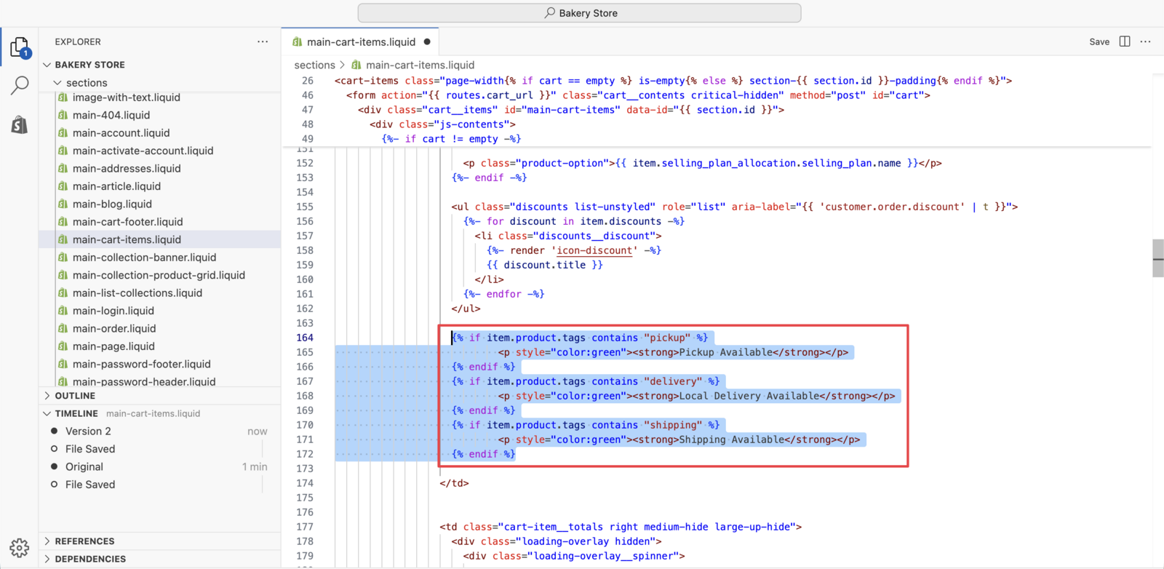Click sticky cart-items tag on line 26
This screenshot has height=569, width=1164.
click(x=673, y=81)
